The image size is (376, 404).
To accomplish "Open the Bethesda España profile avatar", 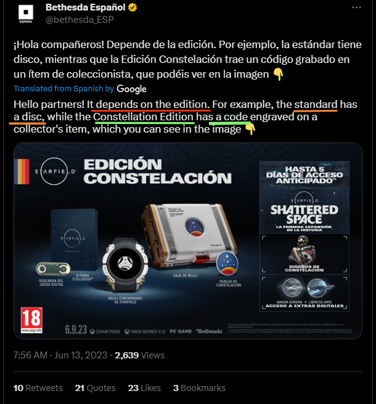I will click(x=26, y=13).
